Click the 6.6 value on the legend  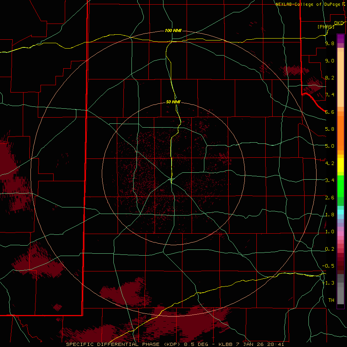point(330,112)
